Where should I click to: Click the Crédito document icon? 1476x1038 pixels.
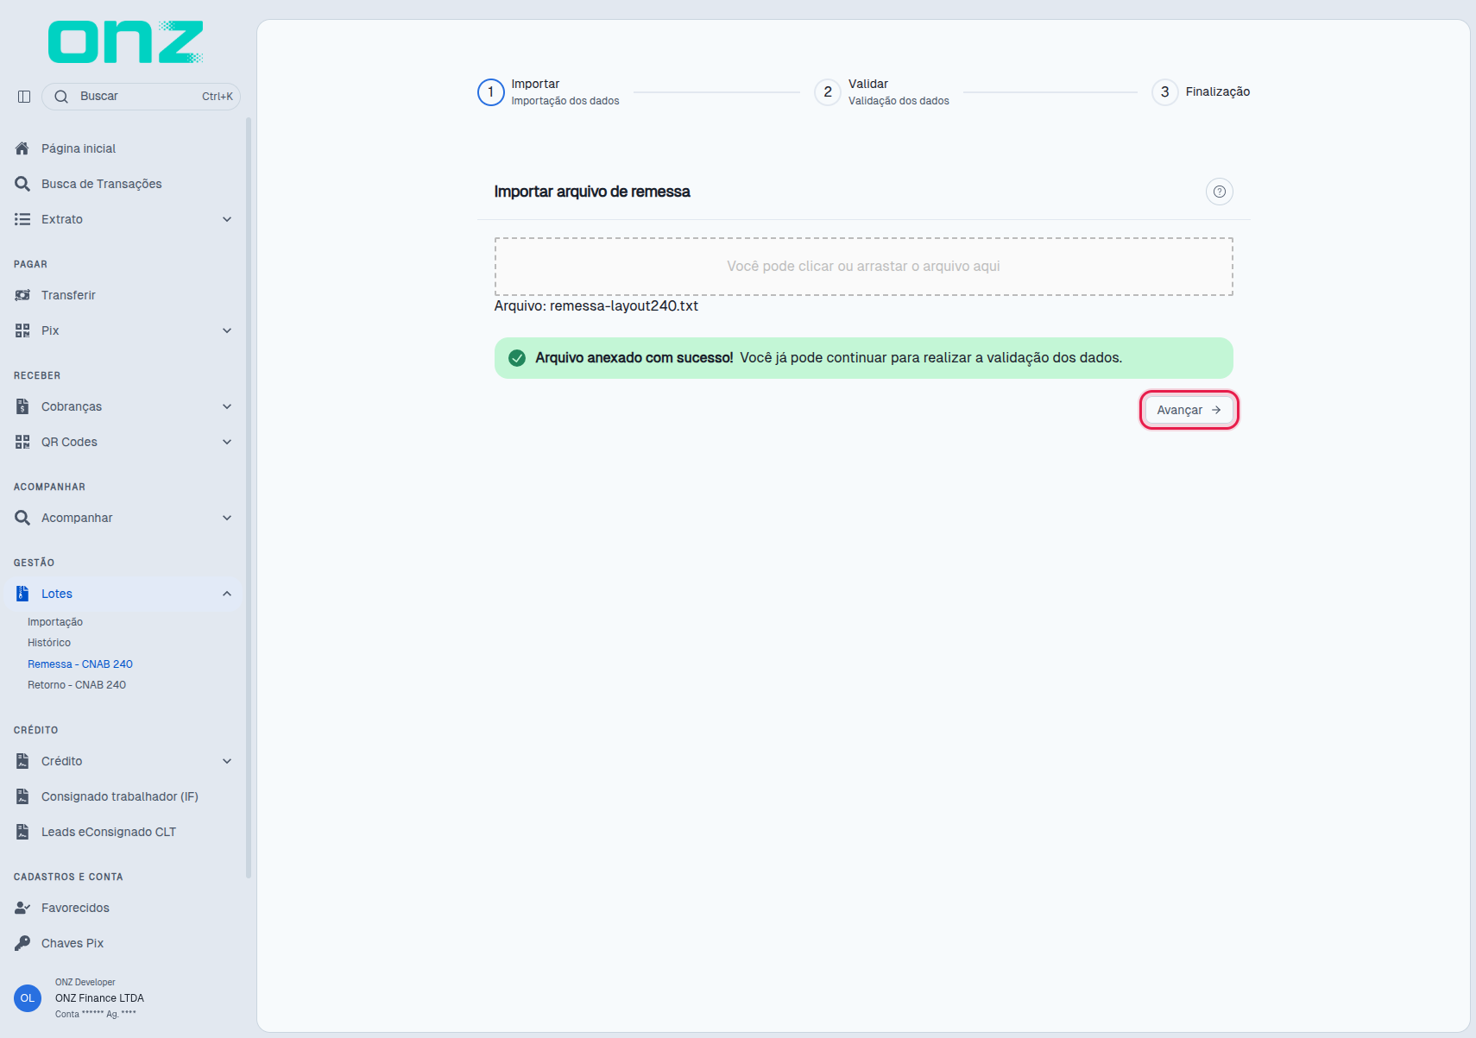pyautogui.click(x=22, y=761)
